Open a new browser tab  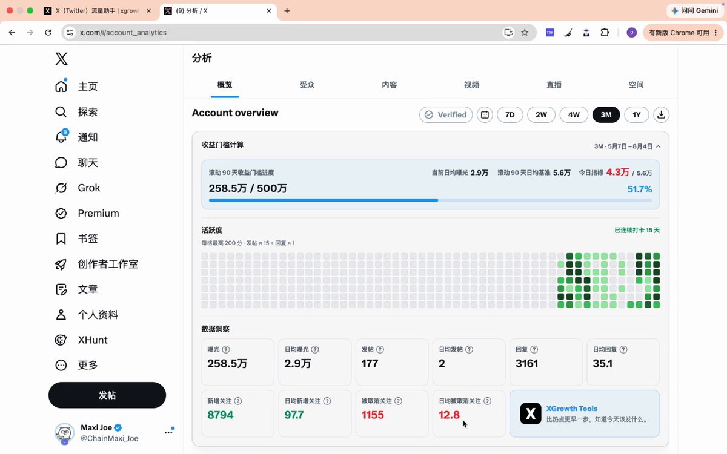click(287, 11)
